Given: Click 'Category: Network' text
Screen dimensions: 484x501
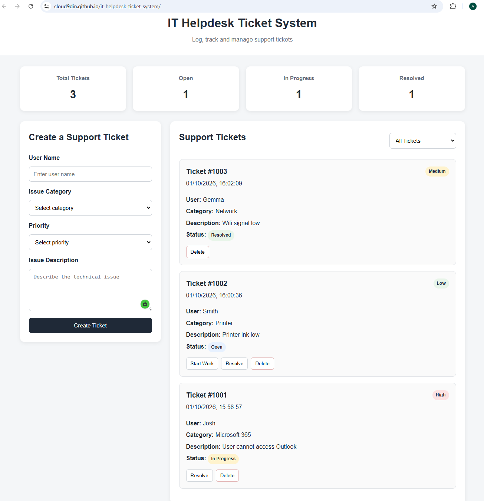Looking at the screenshot, I should click(x=211, y=211).
